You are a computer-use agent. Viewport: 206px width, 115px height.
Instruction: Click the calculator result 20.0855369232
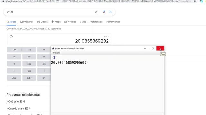92,41
